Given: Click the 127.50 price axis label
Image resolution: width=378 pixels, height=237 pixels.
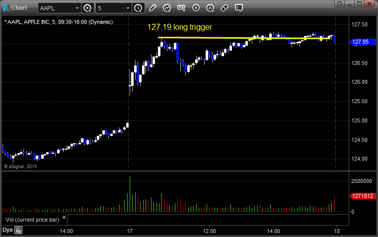Looking at the screenshot, I should 359,24.
